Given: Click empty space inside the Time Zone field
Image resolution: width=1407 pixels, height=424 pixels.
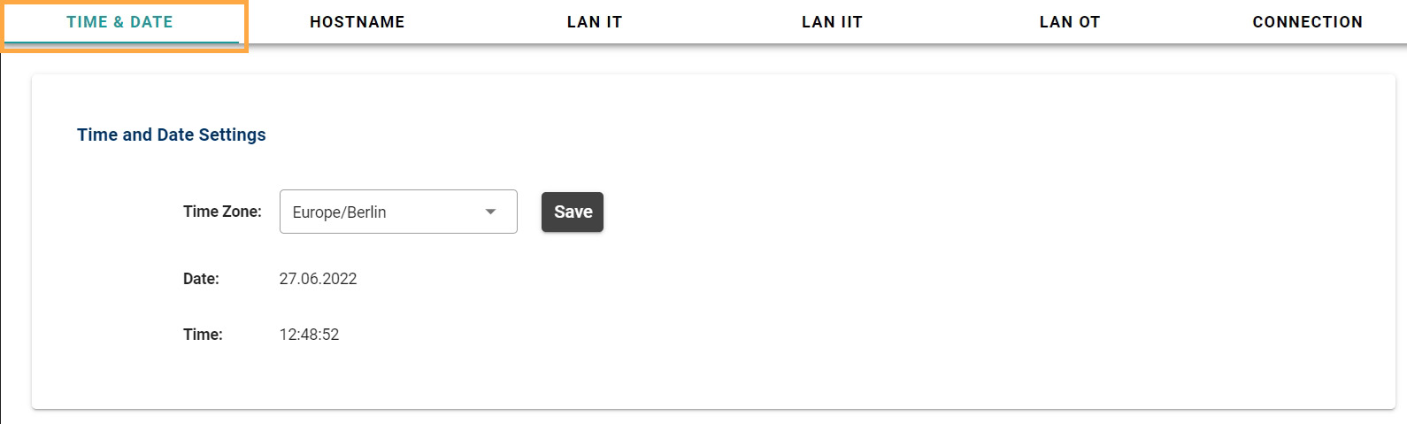Looking at the screenshot, I should (x=434, y=212).
